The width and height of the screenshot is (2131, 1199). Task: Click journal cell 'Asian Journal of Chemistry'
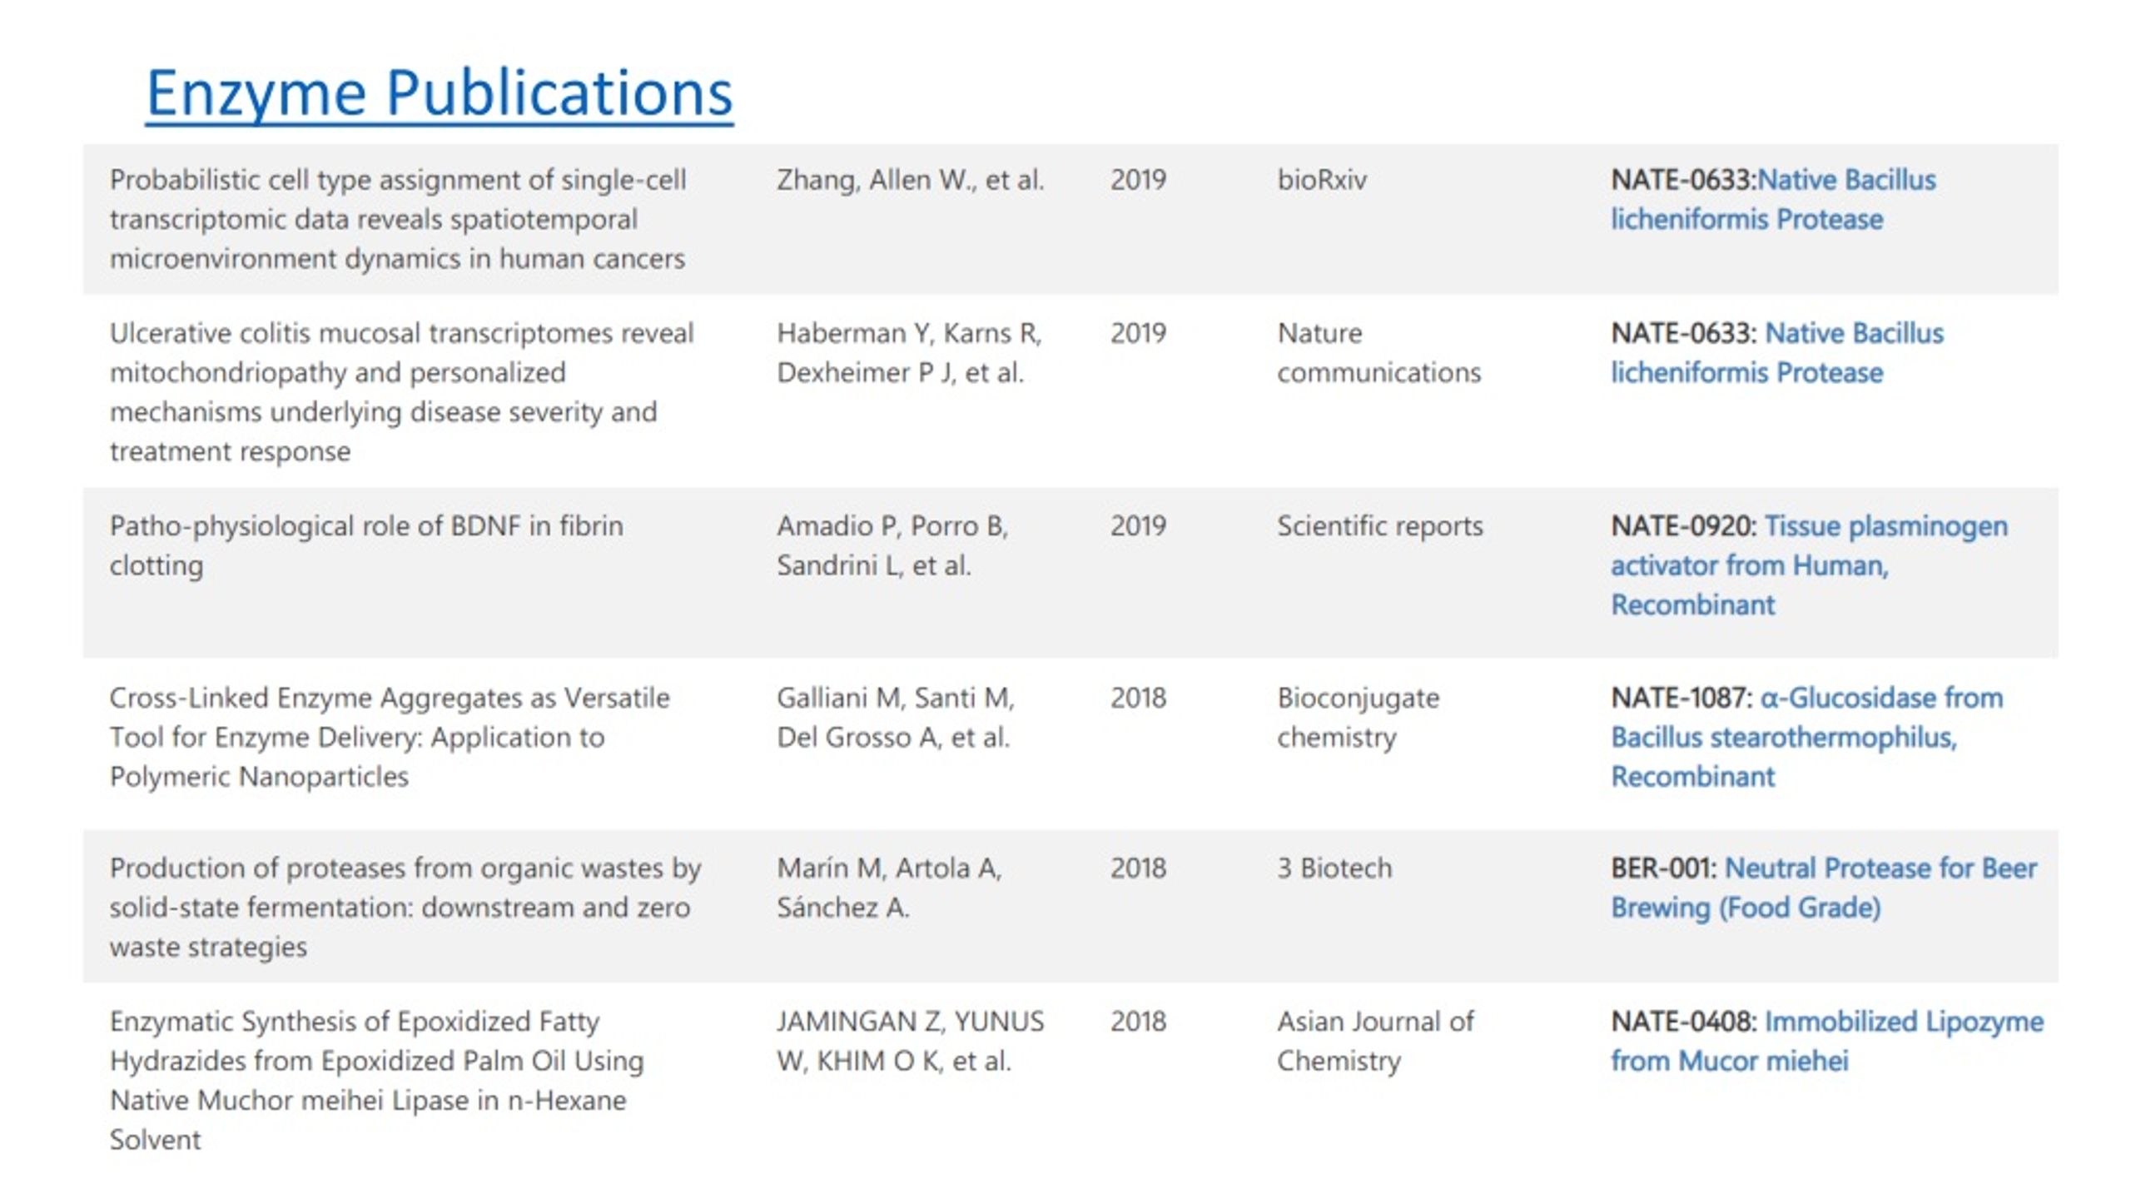(x=1376, y=1041)
